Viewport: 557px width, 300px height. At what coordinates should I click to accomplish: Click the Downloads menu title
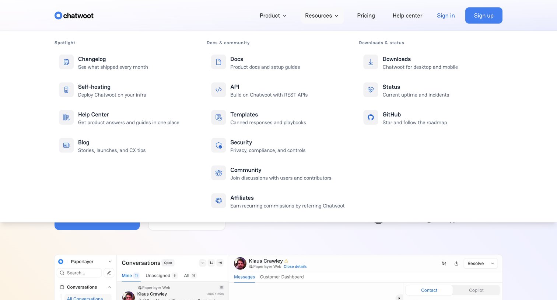point(396,59)
